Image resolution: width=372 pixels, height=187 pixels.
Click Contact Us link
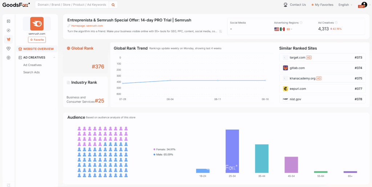tap(298, 5)
